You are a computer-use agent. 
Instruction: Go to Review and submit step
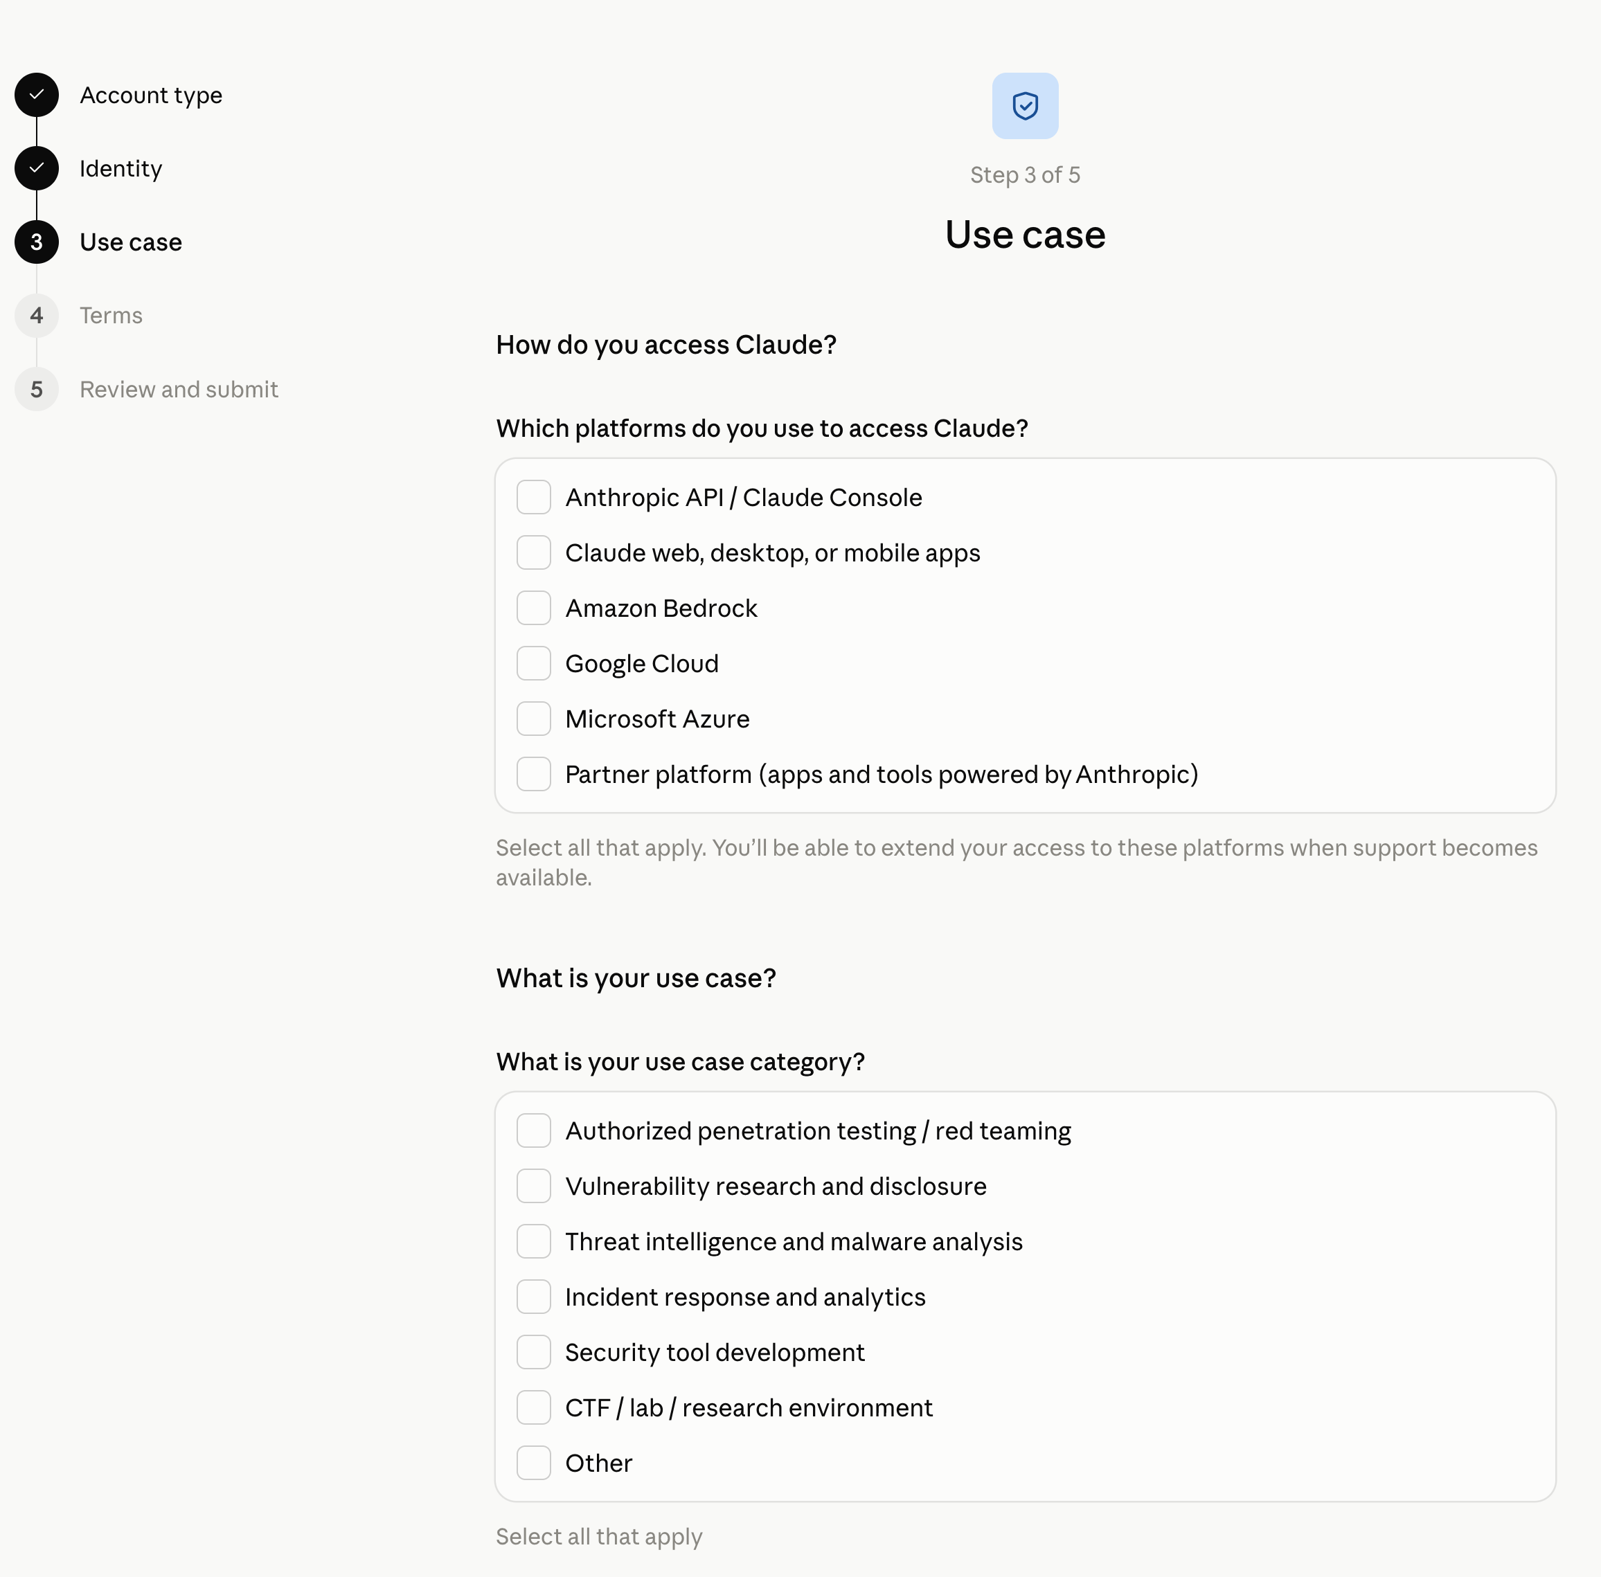click(x=179, y=390)
